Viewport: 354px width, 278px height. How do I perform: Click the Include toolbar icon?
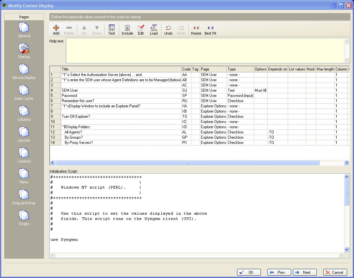(x=127, y=30)
